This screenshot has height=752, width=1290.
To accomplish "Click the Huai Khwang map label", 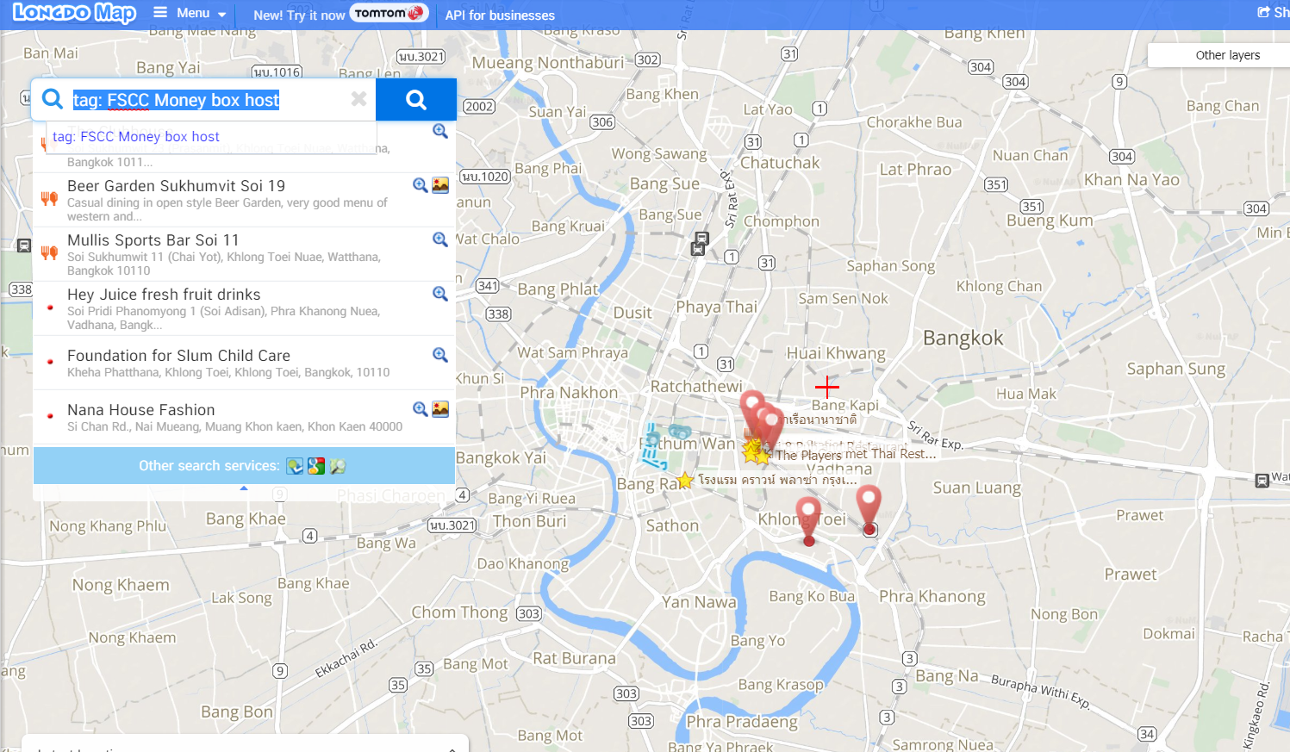I will (x=836, y=353).
